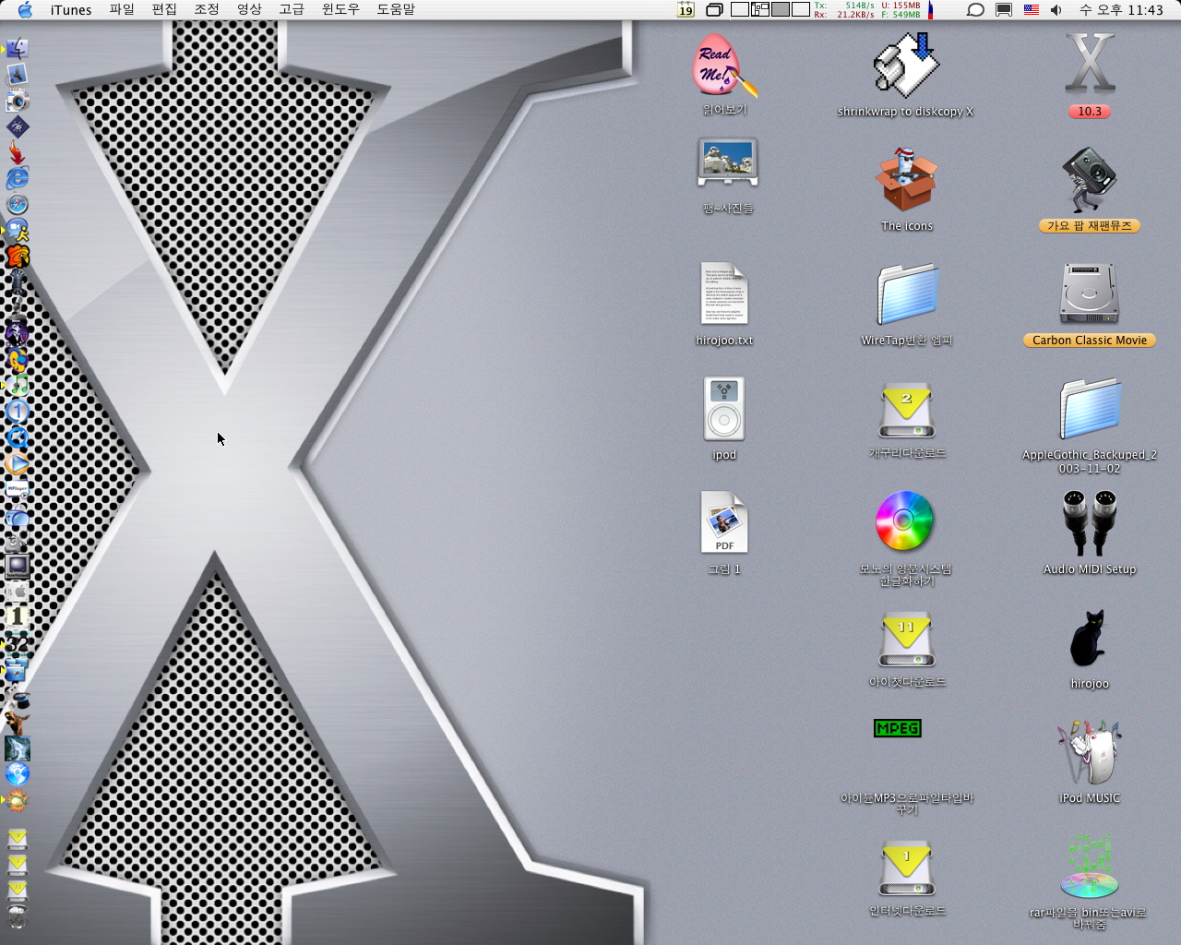The width and height of the screenshot is (1181, 945).
Task: Open the Apple menu
Action: (25, 10)
